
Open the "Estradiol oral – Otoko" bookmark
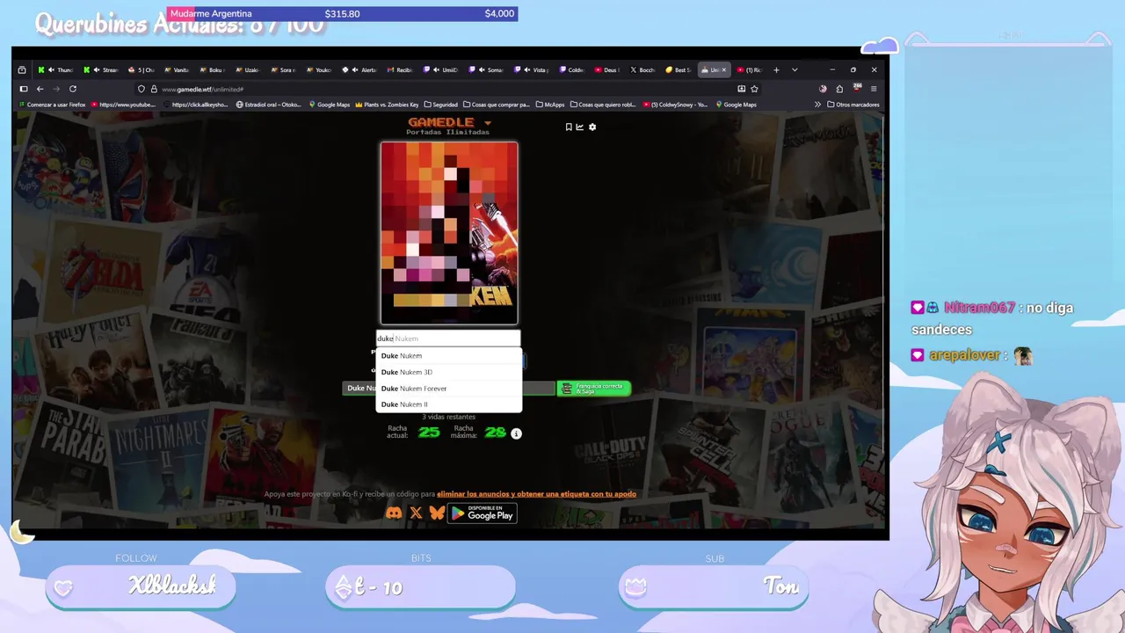click(270, 105)
